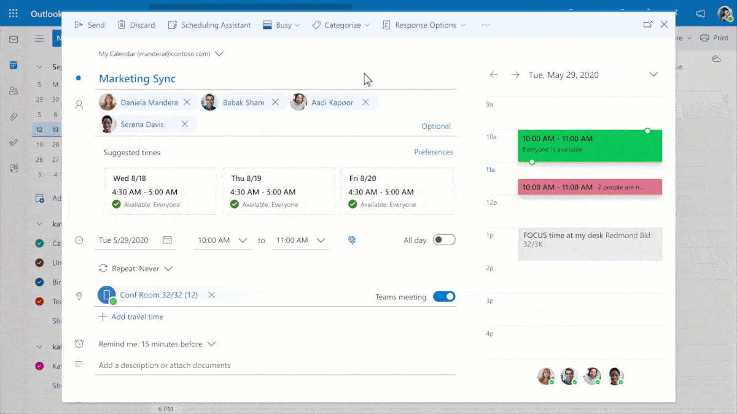
Task: Open the more options ellipsis menu
Action: pos(486,25)
